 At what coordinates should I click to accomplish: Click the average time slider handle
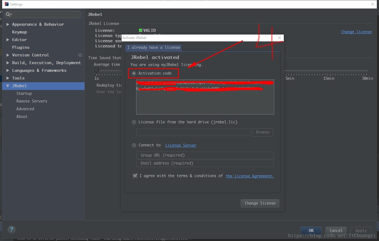click(97, 71)
